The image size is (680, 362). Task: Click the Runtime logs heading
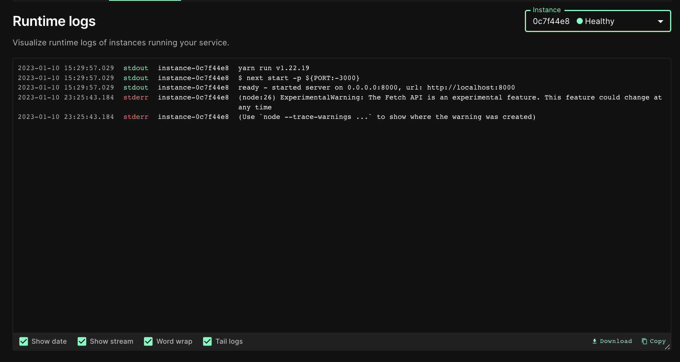[x=54, y=21]
